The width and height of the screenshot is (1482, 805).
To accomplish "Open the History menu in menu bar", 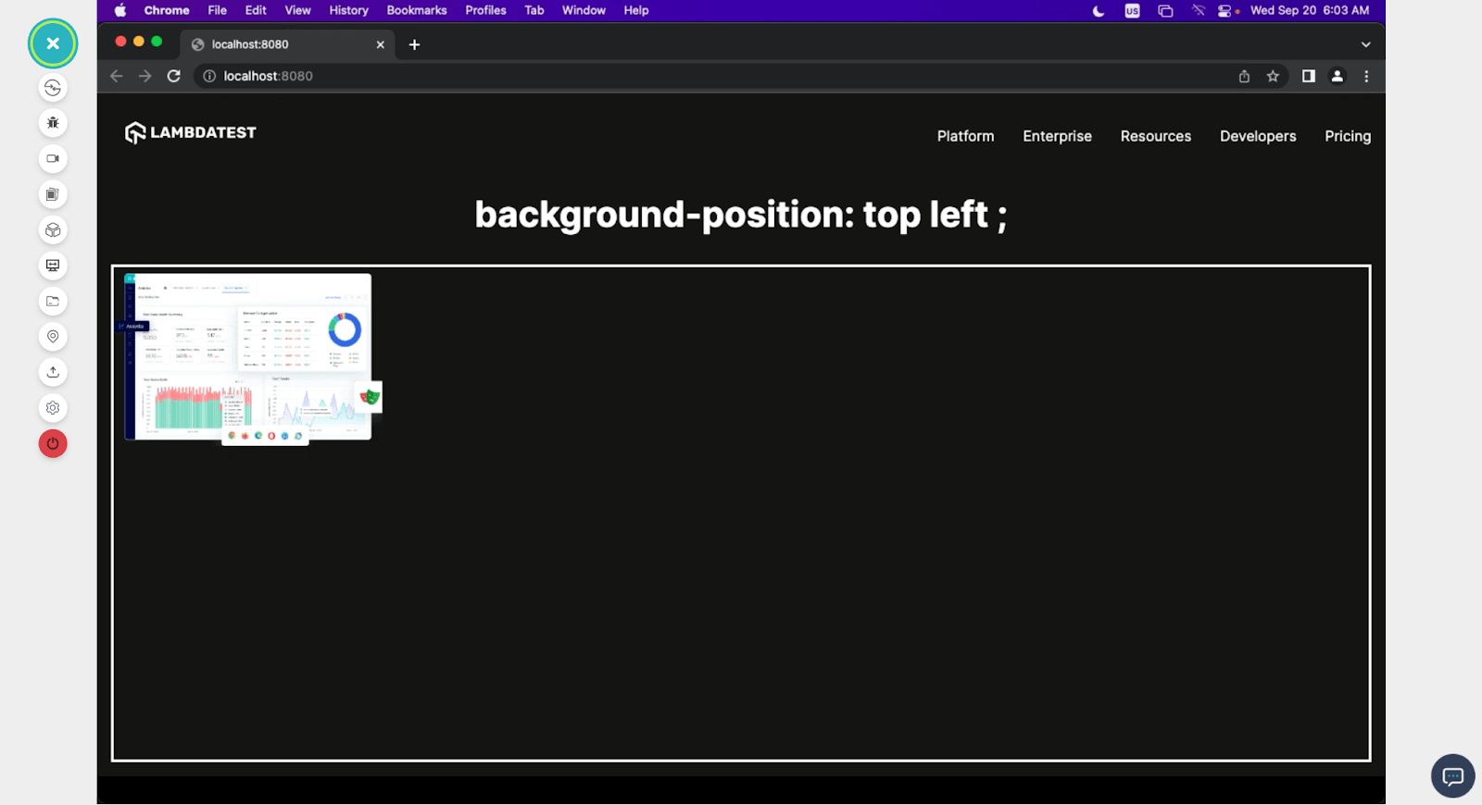I will click(348, 10).
